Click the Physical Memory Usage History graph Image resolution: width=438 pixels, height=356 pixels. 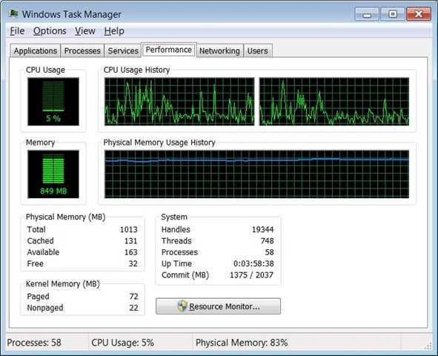(256, 174)
